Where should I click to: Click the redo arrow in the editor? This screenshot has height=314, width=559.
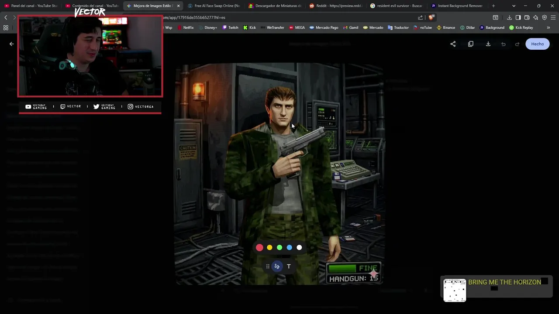[518, 44]
